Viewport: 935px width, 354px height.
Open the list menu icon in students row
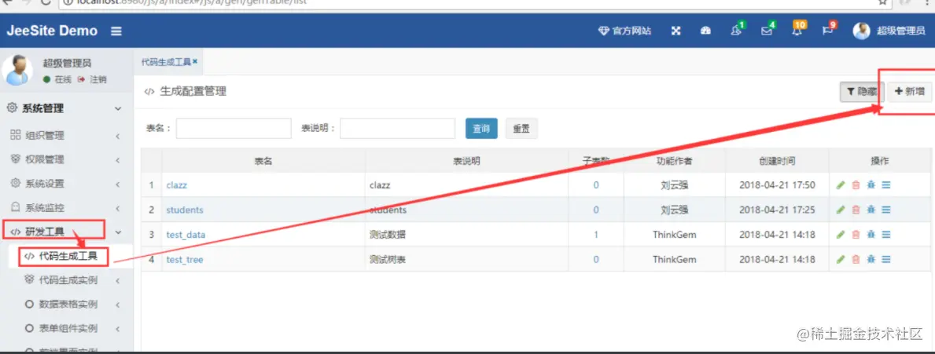point(886,210)
